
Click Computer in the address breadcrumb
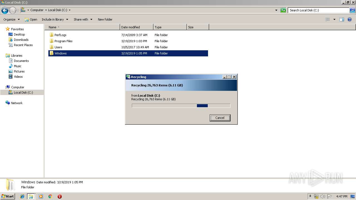click(x=37, y=10)
